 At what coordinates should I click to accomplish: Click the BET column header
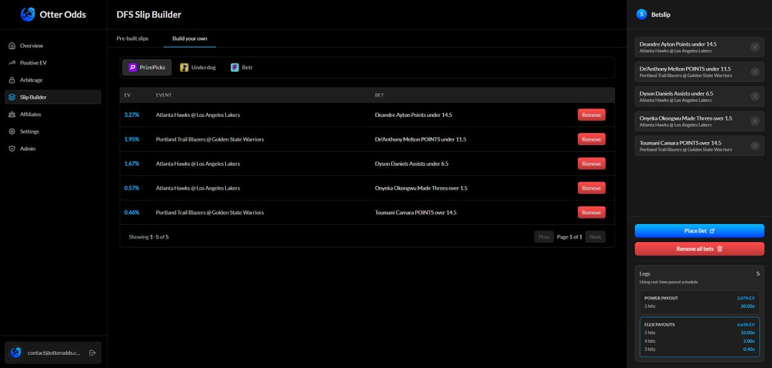tap(379, 95)
